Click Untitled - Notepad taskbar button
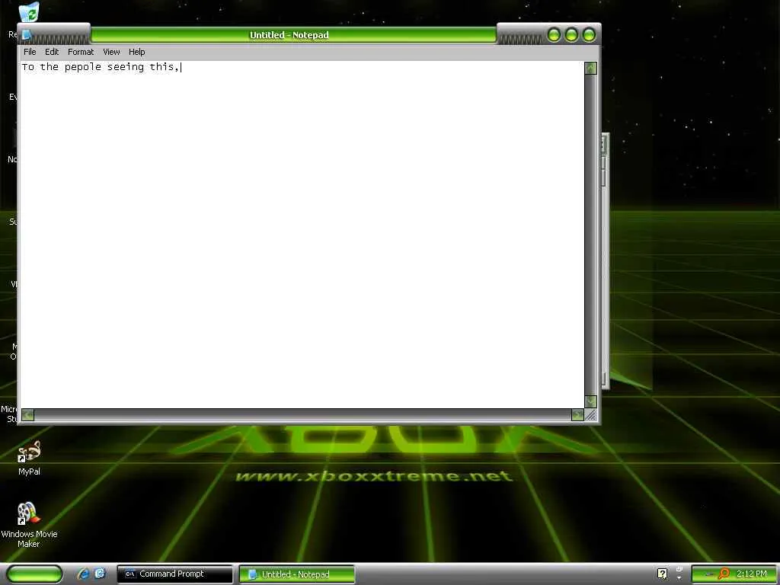 pos(297,574)
